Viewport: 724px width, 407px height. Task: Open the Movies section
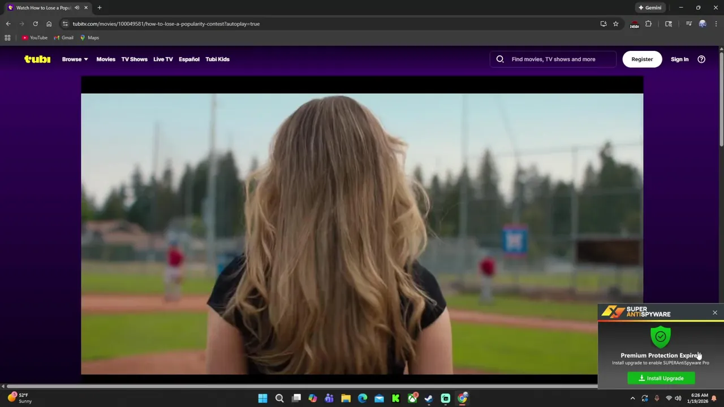pyautogui.click(x=106, y=59)
